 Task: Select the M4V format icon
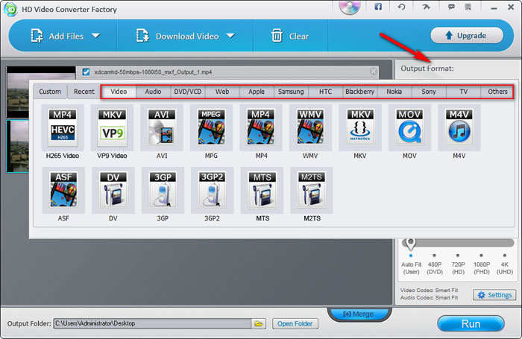[x=459, y=127]
